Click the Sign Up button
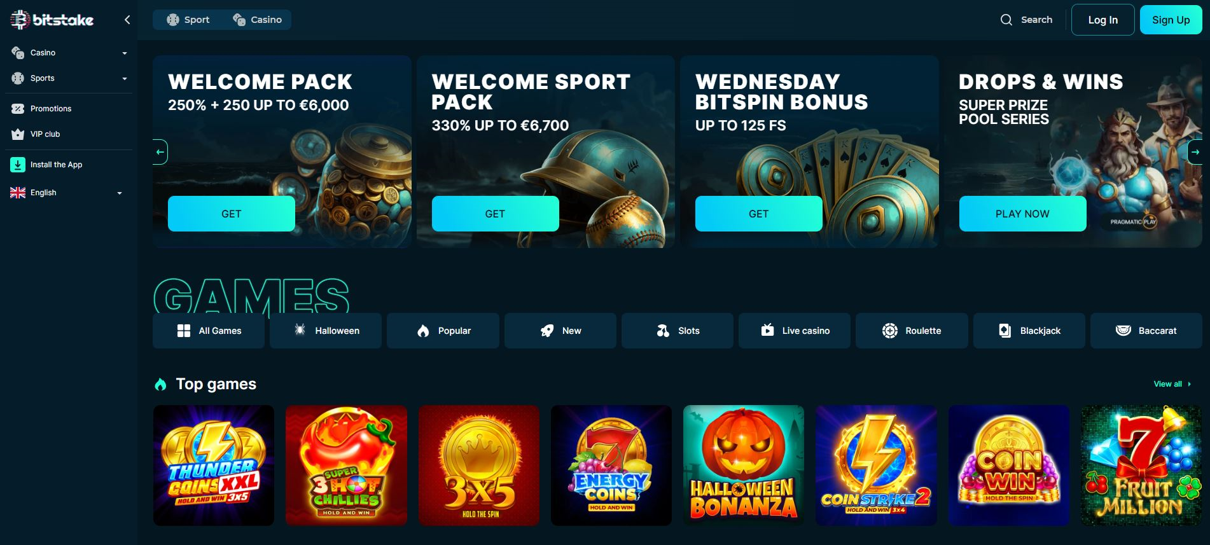The height and width of the screenshot is (545, 1210). 1171,20
